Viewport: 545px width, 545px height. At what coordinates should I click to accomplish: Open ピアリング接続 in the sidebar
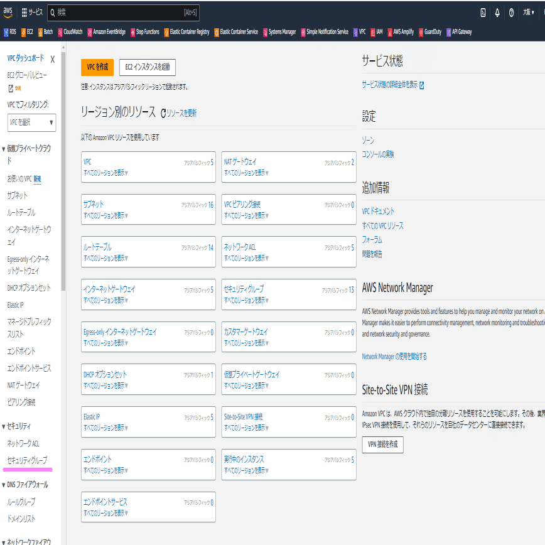click(x=21, y=402)
